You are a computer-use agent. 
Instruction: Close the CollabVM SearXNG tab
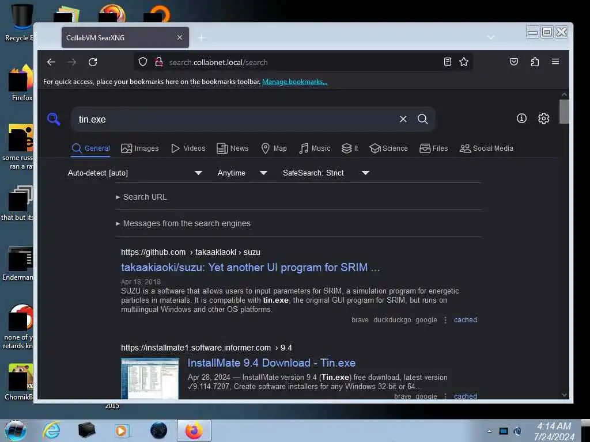click(x=180, y=37)
